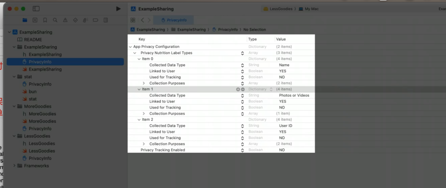Screen dimensions: 446x188
Task: Collapse the stat folder group
Action: (x=14, y=77)
